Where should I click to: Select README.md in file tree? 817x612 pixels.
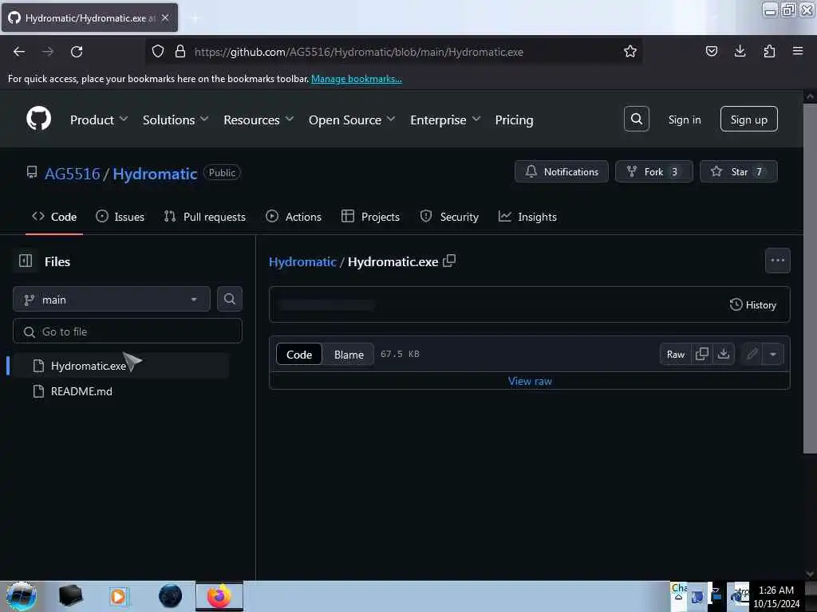pyautogui.click(x=121, y=391)
